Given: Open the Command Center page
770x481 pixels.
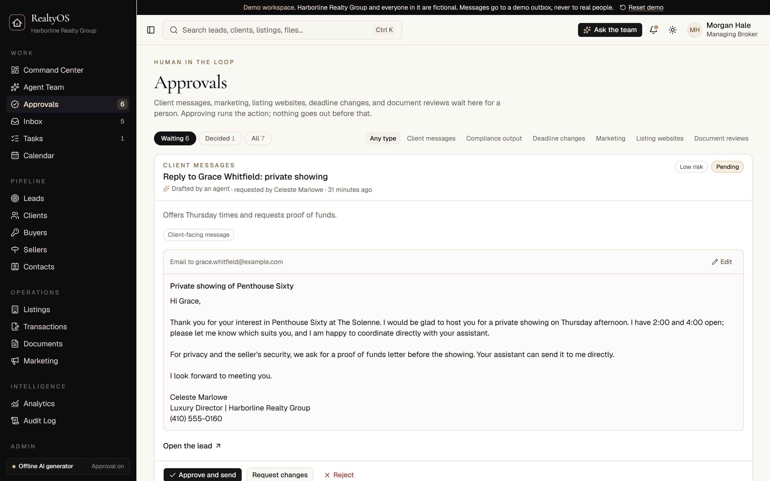Looking at the screenshot, I should click(x=68, y=70).
